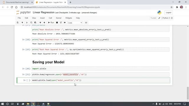Switch to Documents/Machine Learning browser tab
The height and width of the screenshot is (106, 189).
[x=17, y=2]
